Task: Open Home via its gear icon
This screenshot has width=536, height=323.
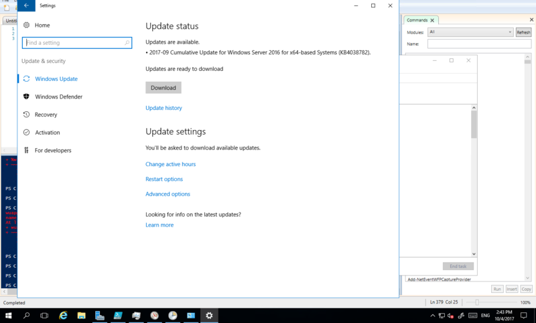Action: tap(26, 25)
